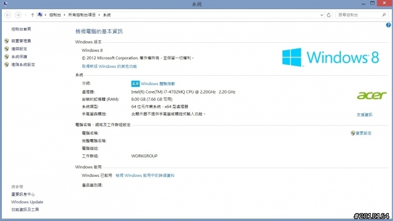
Task: Open 進階系統設定 link
Action: (23, 64)
